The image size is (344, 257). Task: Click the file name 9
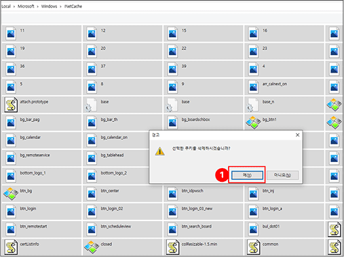pos(183,84)
